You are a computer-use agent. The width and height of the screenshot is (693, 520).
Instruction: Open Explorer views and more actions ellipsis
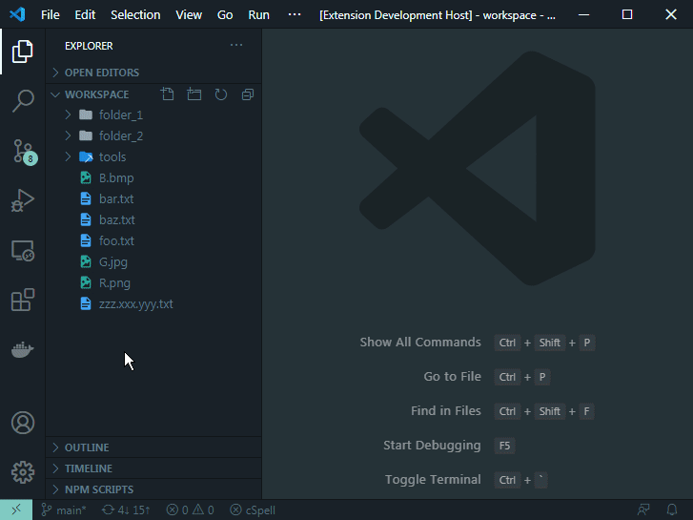click(236, 45)
